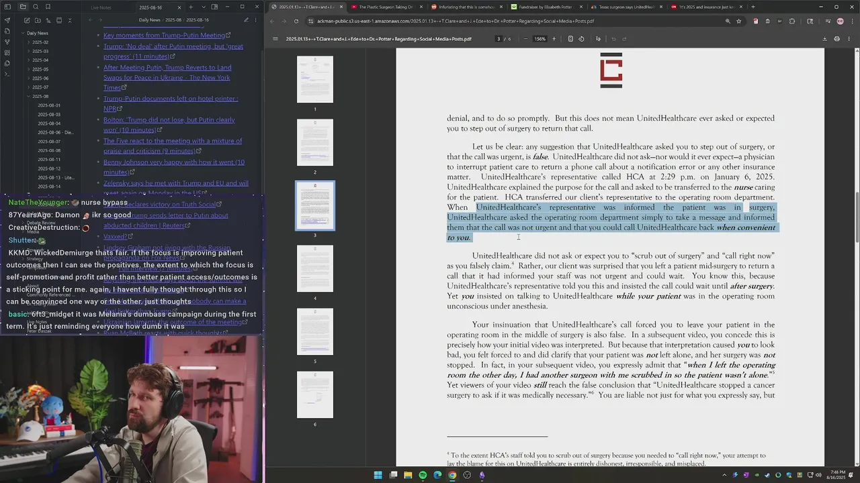This screenshot has width=860, height=483.
Task: Expand the 2025-07 folder
Action: (28, 87)
